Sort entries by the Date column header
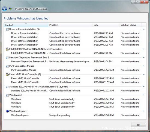The image size is (150, 132). click(x=106, y=25)
